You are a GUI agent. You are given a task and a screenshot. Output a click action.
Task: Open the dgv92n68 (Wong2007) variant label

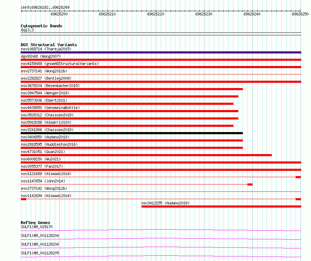click(x=41, y=56)
